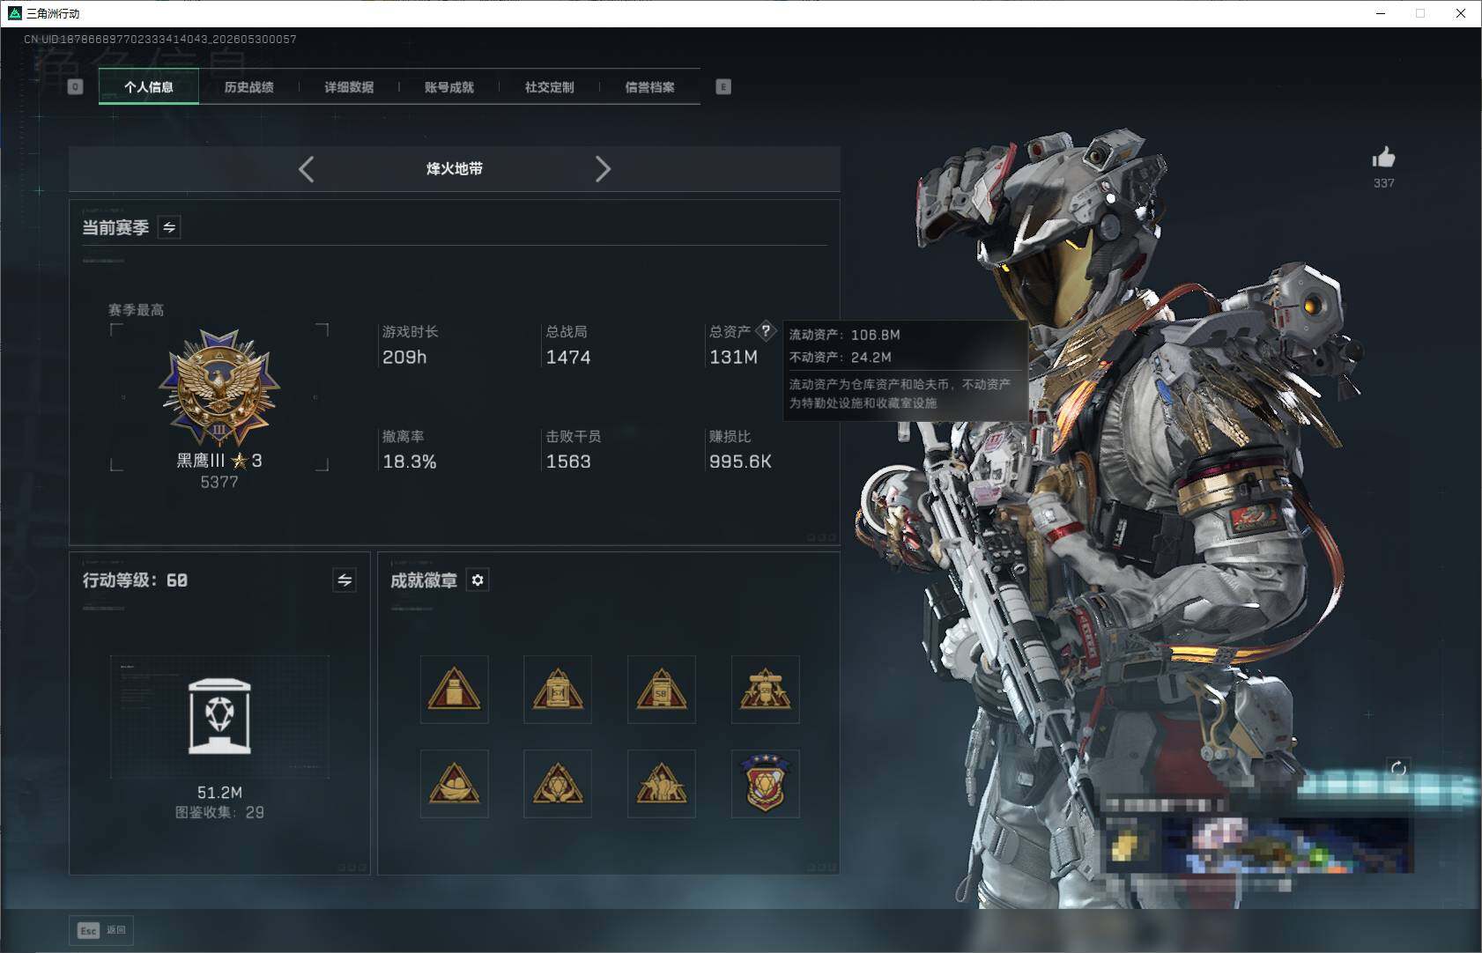Select the 社交定制 tab
Screen dimensions: 1482x953
(x=550, y=87)
